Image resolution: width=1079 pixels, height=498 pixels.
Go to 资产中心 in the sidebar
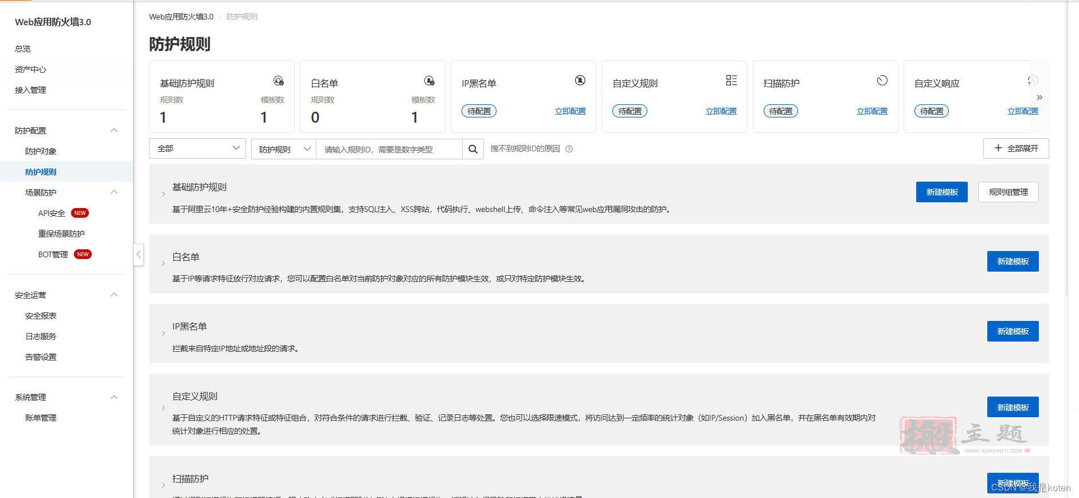[x=30, y=69]
